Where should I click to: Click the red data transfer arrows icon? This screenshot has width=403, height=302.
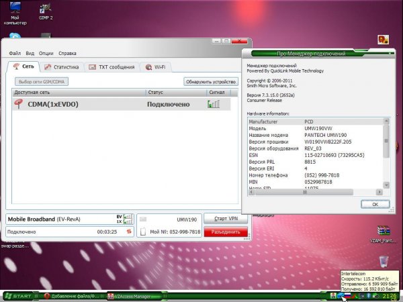pyautogui.click(x=129, y=232)
